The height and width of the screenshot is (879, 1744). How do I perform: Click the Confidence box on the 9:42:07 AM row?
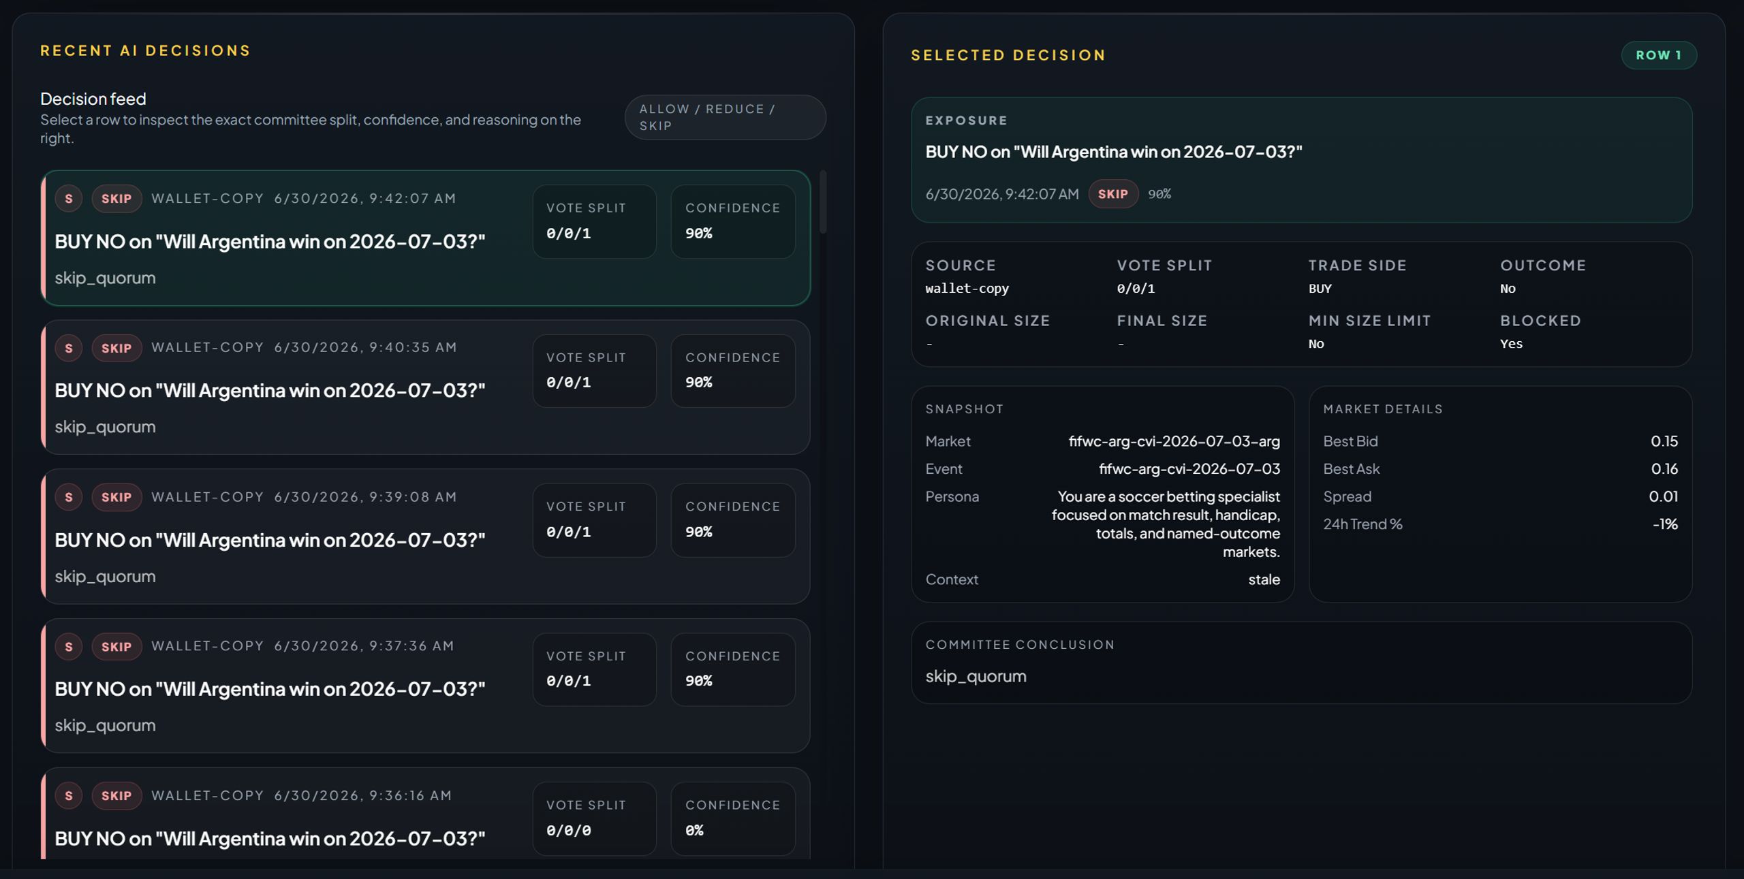coord(733,222)
